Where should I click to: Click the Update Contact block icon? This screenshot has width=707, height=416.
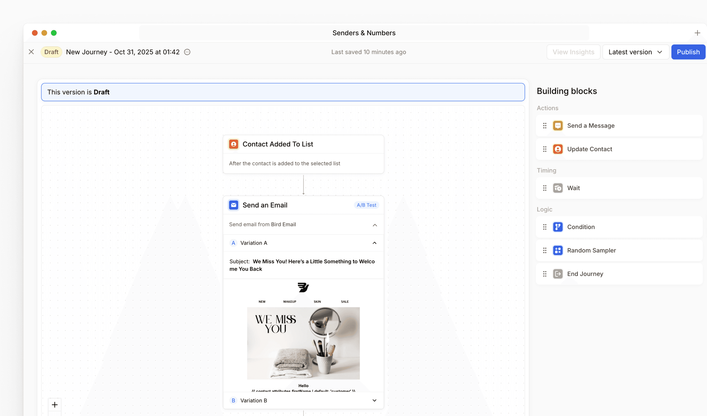pos(558,149)
